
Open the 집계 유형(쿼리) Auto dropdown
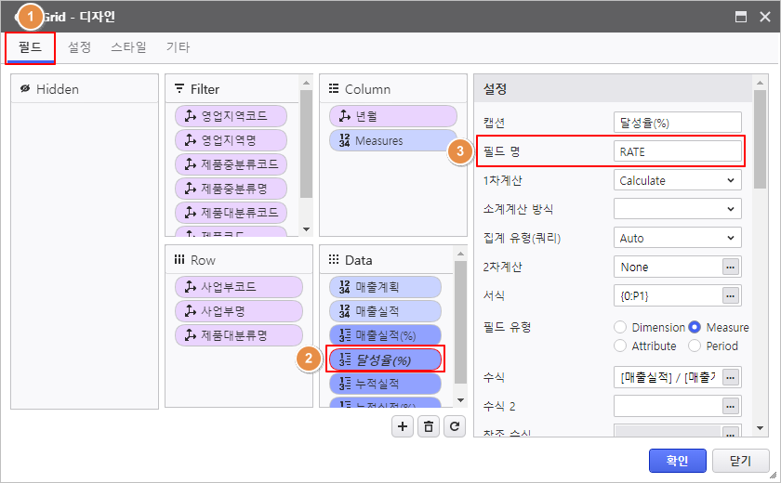(x=677, y=238)
